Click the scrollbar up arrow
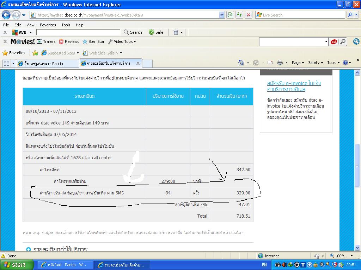Viewport: 361px width, 270px height. (357, 72)
